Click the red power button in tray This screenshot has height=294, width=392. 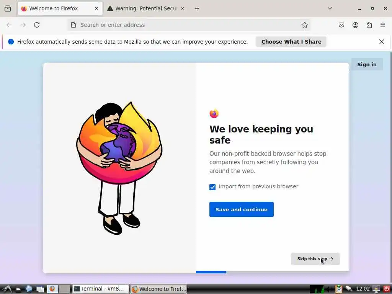tap(386, 289)
